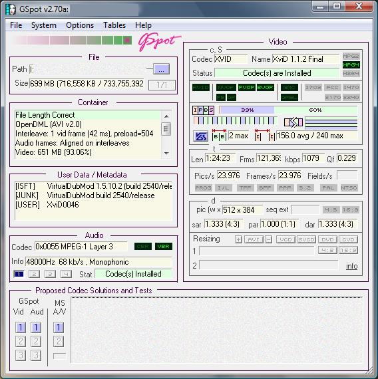Image resolution: width=378 pixels, height=379 pixels.
Task: Click the GSpot pink-green gradient progress bar
Action: pyautogui.click(x=72, y=40)
